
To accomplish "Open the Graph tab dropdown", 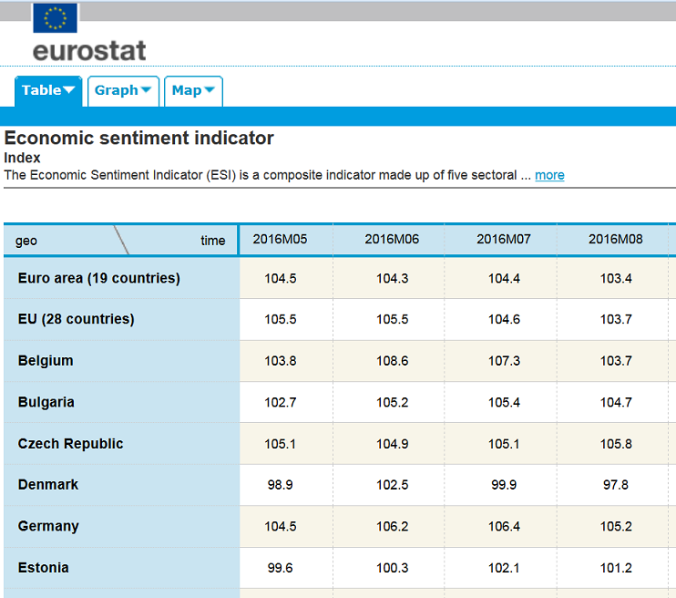I will click(x=123, y=90).
